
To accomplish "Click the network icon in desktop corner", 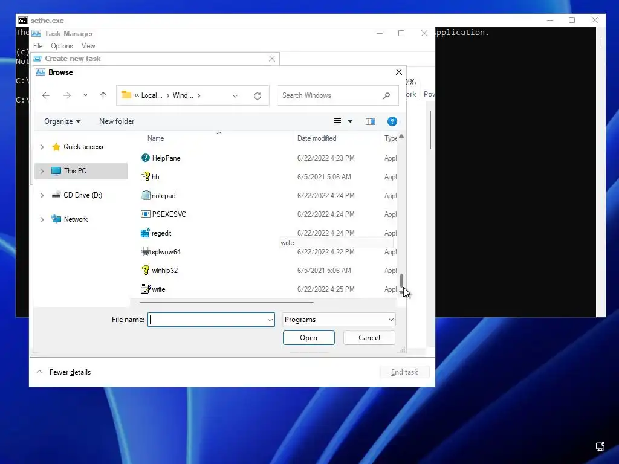I will point(600,446).
